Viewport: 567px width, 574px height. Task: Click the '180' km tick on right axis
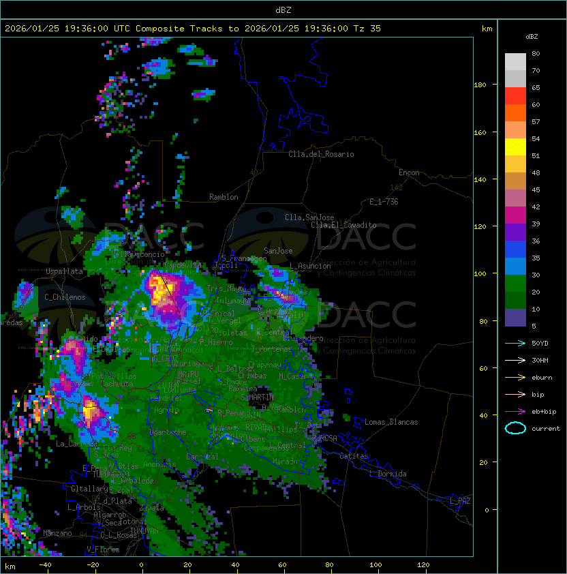pos(480,85)
